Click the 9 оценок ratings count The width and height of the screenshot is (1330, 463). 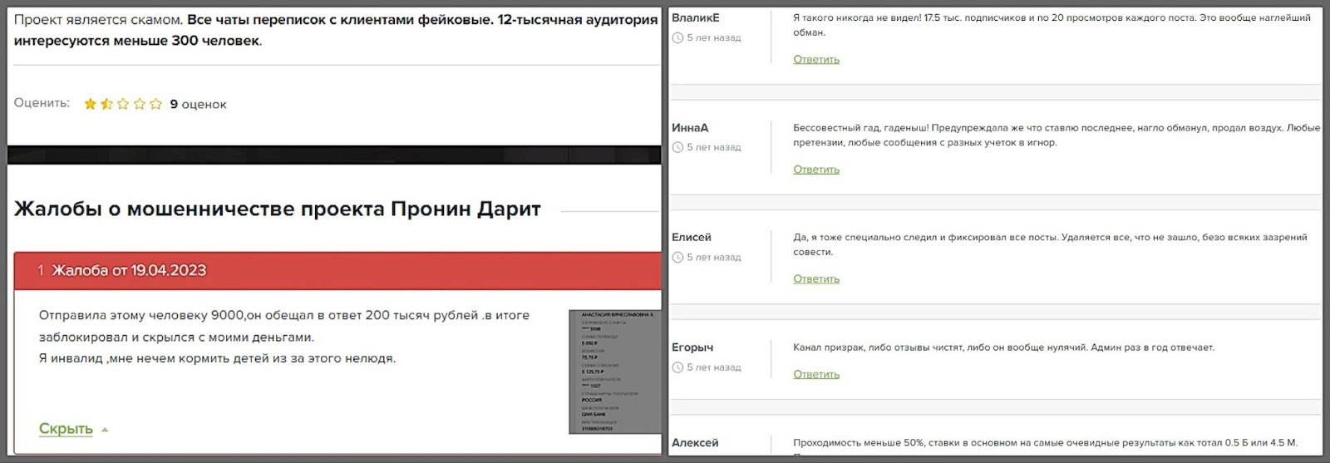click(x=198, y=105)
